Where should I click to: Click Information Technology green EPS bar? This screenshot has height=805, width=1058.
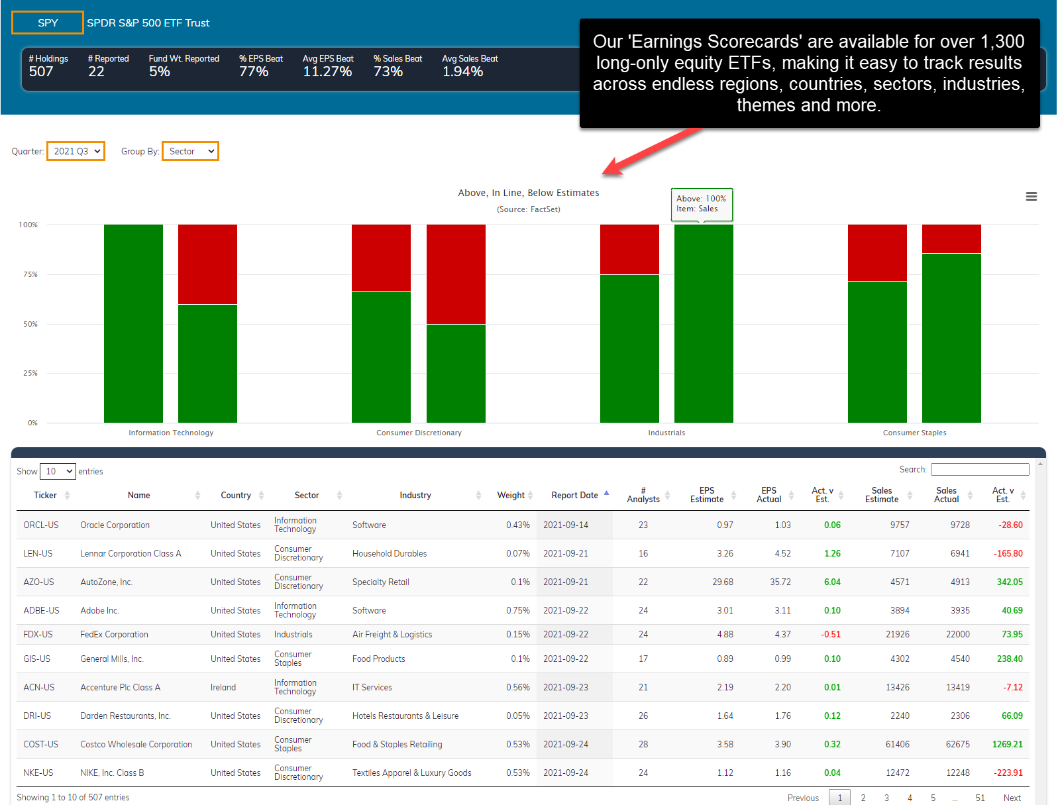[x=133, y=323]
